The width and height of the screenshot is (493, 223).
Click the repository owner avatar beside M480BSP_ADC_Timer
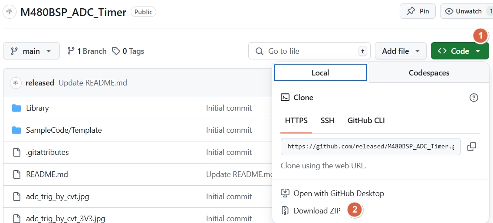point(10,12)
